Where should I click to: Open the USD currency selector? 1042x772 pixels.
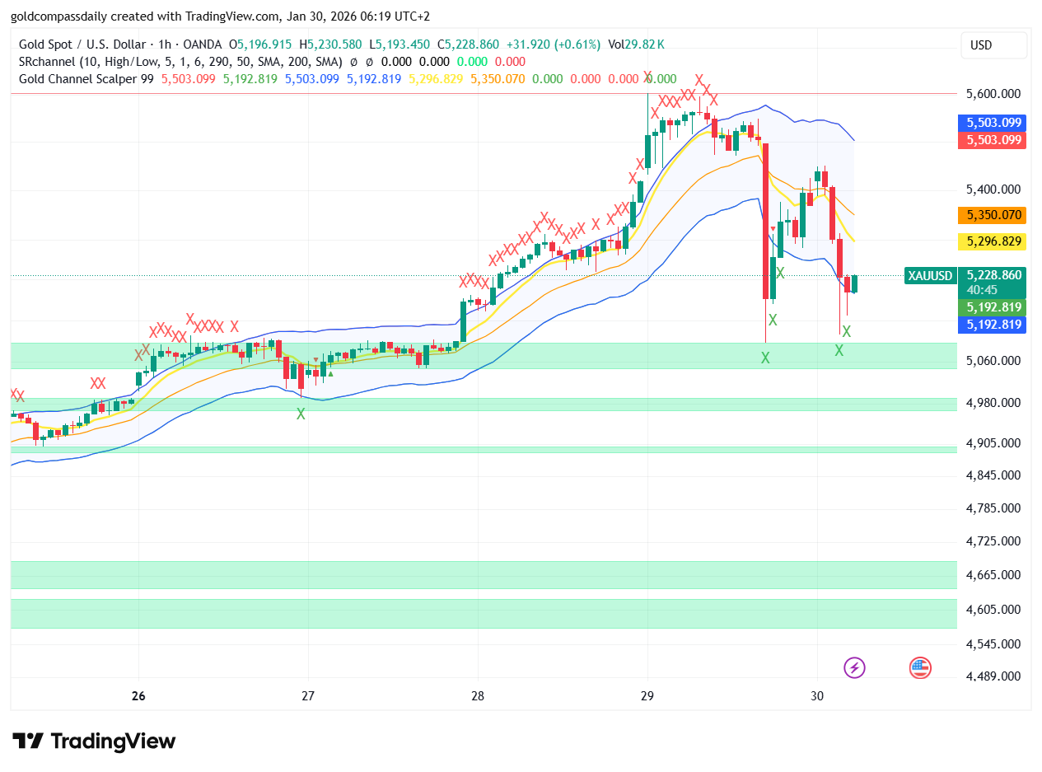993,46
